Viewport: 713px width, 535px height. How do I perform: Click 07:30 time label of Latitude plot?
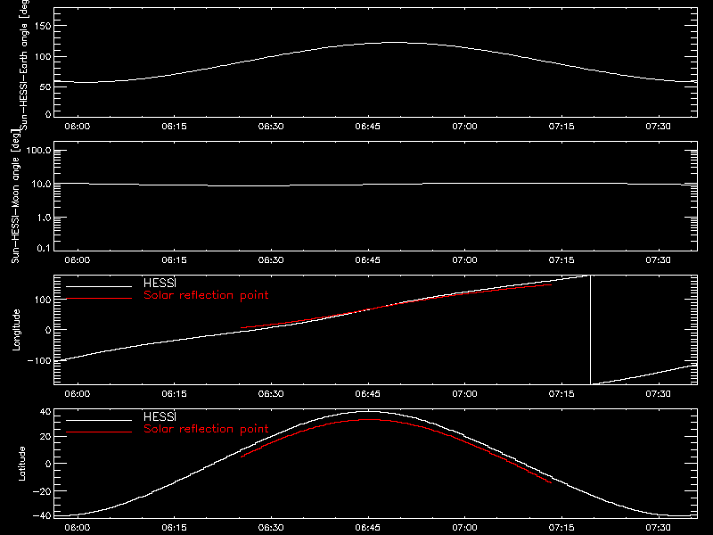tap(659, 528)
